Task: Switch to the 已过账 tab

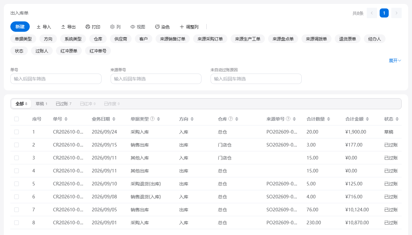Action: [x=63, y=104]
